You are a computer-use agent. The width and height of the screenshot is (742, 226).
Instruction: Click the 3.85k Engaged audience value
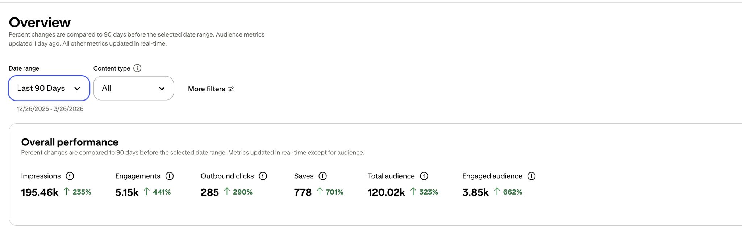(475, 192)
